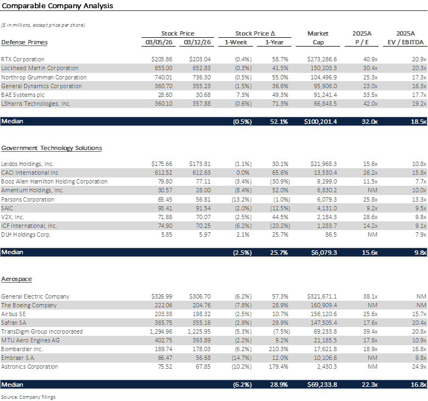Select the ICF International, Inc. name cell
This screenshot has height=401, width=428.
pos(29,225)
